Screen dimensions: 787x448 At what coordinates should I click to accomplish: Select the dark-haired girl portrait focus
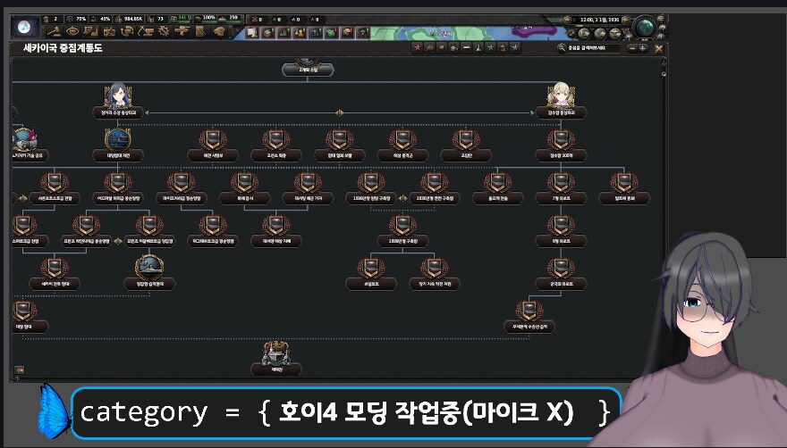[118, 96]
